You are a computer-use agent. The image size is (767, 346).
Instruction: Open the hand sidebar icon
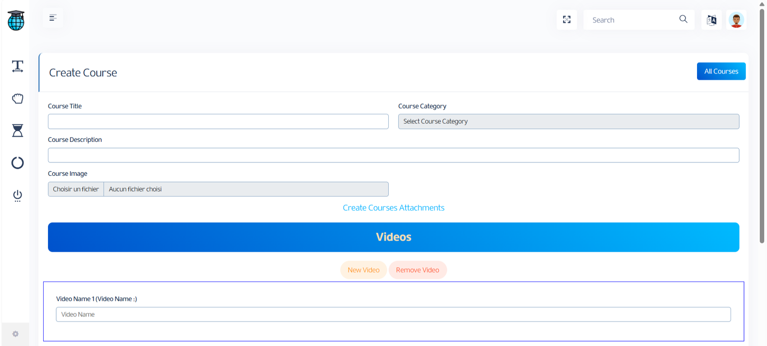tap(18, 98)
